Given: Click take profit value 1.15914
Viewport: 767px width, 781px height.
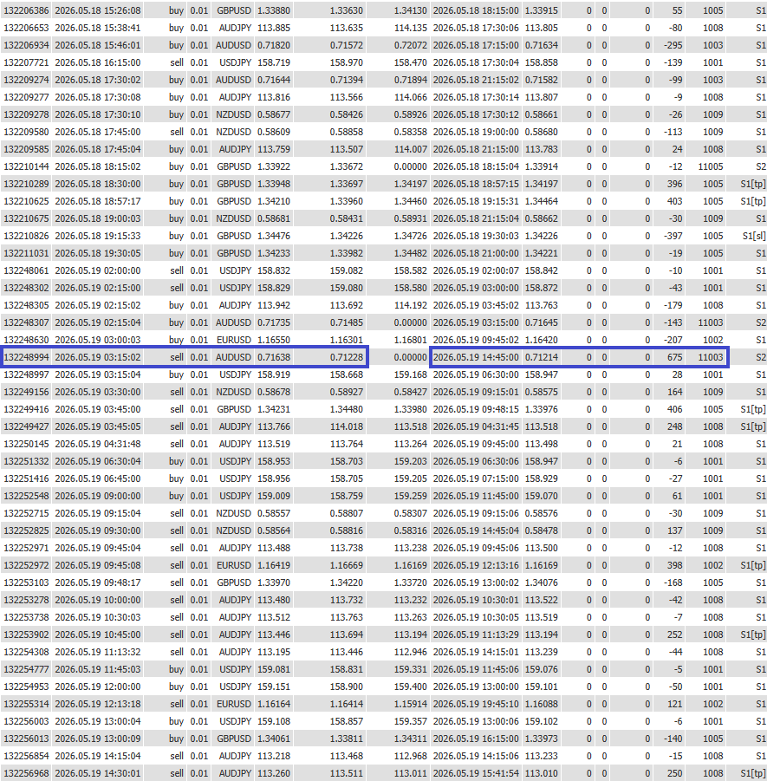Looking at the screenshot, I should pos(411,704).
